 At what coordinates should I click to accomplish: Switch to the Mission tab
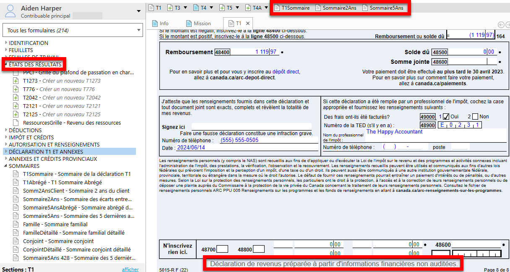(198, 24)
